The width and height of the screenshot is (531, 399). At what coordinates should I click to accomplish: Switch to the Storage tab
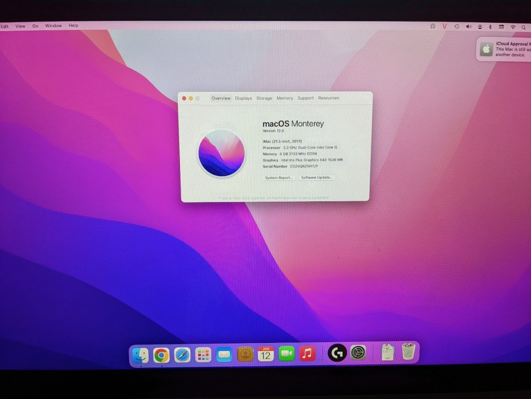click(x=264, y=98)
